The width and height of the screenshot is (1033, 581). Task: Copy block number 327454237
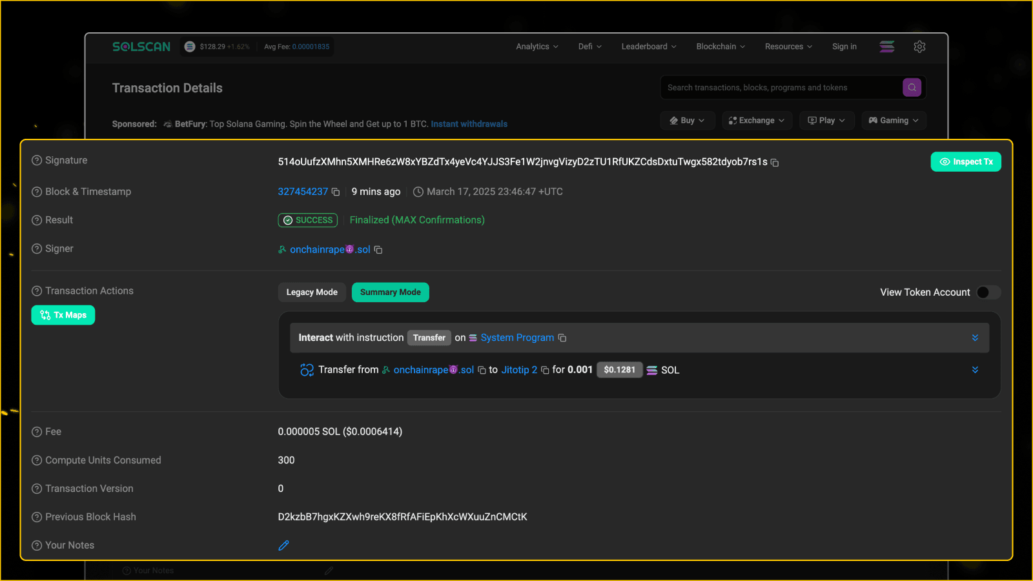[x=336, y=192]
